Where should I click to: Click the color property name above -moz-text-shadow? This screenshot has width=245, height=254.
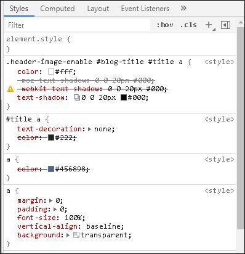pyautogui.click(x=28, y=72)
